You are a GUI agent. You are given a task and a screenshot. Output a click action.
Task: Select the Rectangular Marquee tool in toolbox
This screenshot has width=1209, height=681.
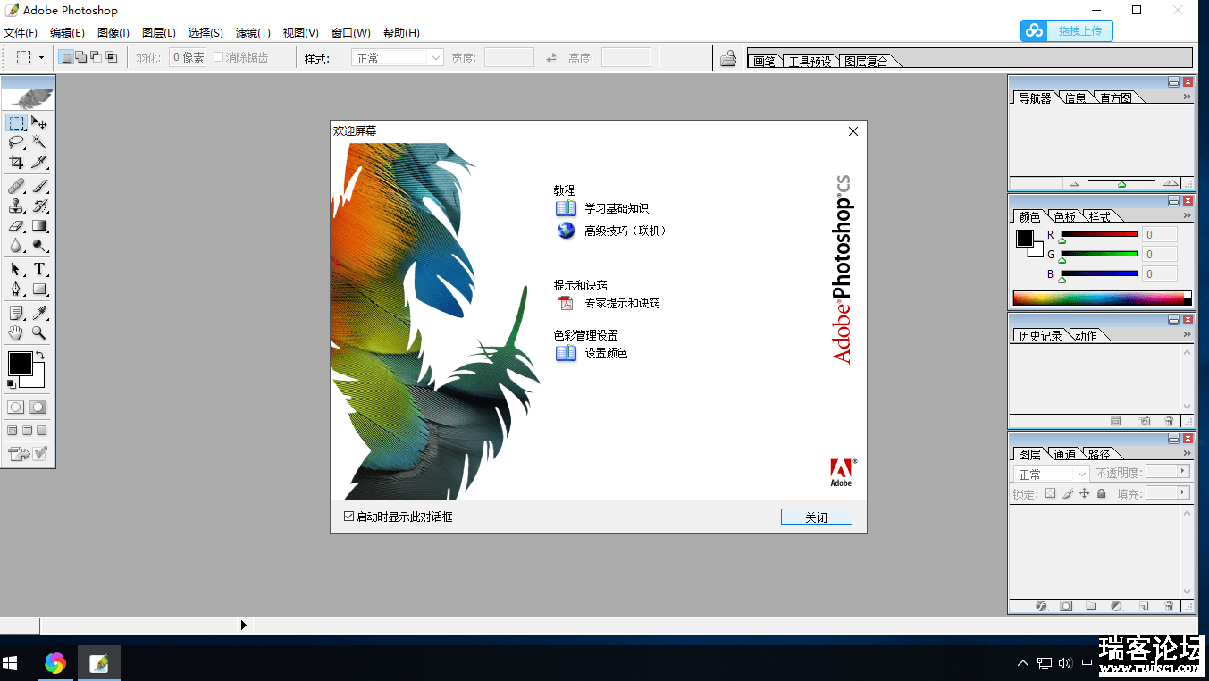pos(17,122)
